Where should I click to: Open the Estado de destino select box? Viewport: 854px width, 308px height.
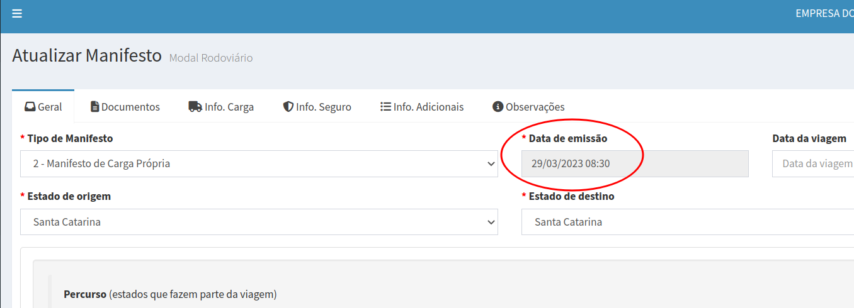(686, 222)
